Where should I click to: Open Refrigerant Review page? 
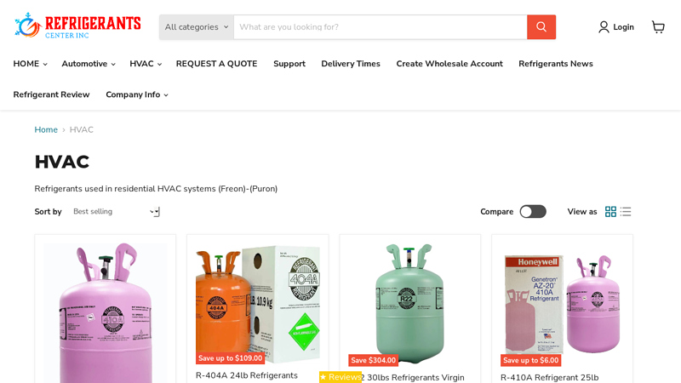pos(51,94)
